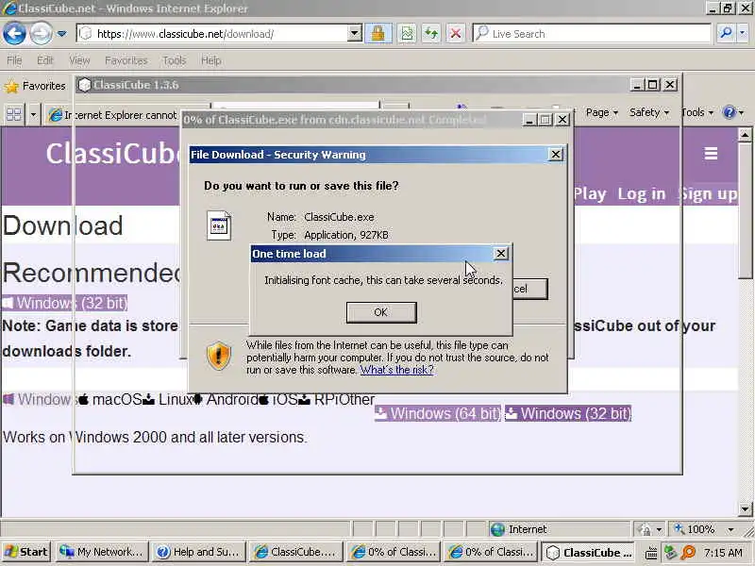755x566 pixels.
Task: Open the Safety command bar menu
Action: point(648,112)
